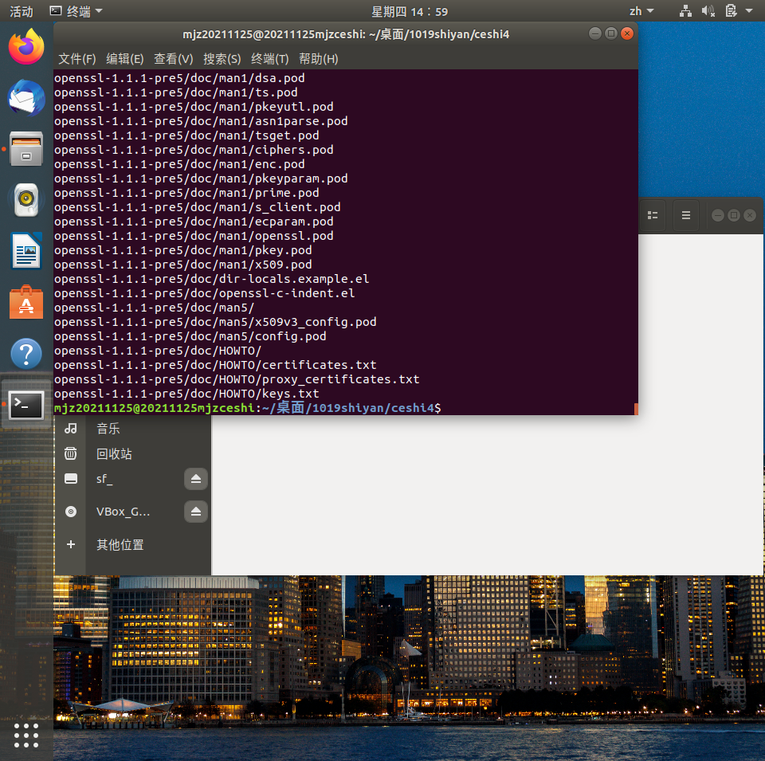Minimize the Files window
Image resolution: width=765 pixels, height=761 pixels.
coord(718,215)
